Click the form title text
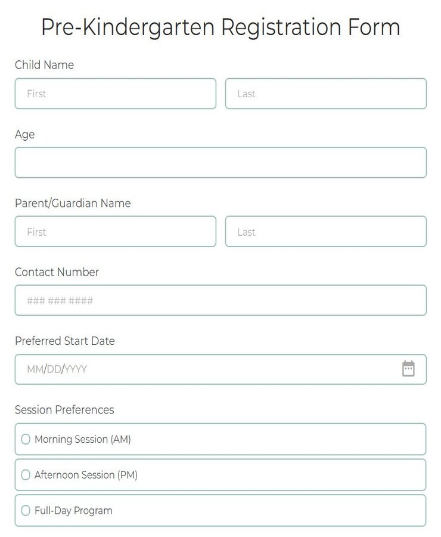Screen dimensions: 441x537 click(x=220, y=27)
